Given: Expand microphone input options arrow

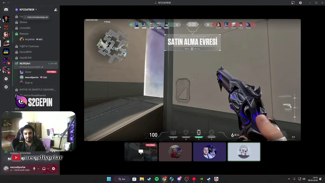Looking at the screenshot, I should [38, 169].
